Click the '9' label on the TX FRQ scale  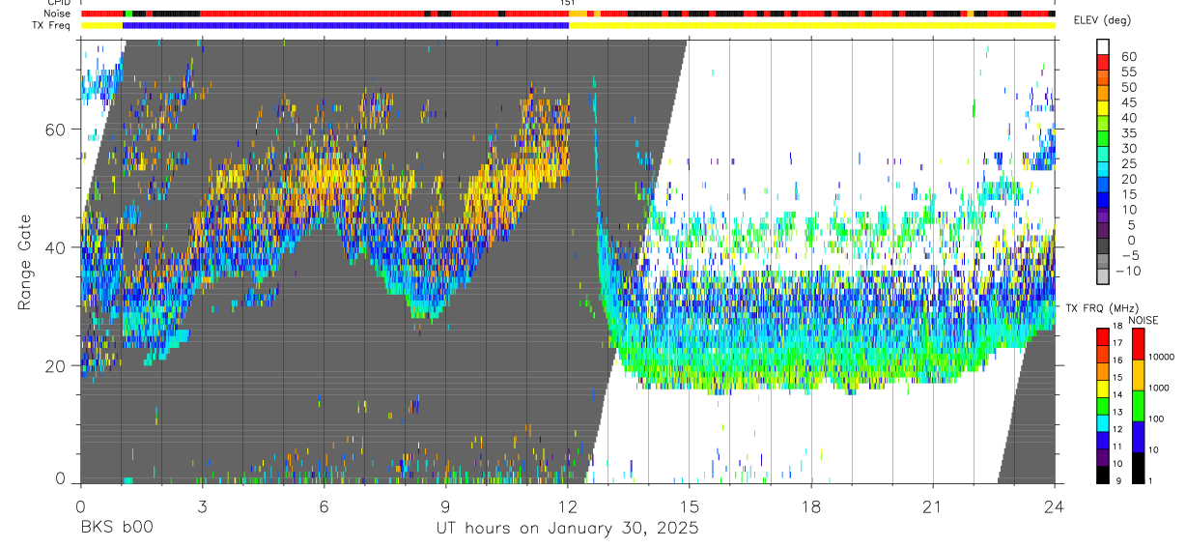point(1116,481)
